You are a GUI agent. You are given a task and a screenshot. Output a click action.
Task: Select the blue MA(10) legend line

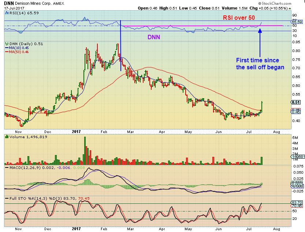click(7, 48)
